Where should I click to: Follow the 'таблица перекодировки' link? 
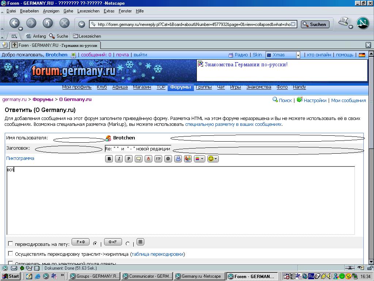pyautogui.click(x=157, y=254)
